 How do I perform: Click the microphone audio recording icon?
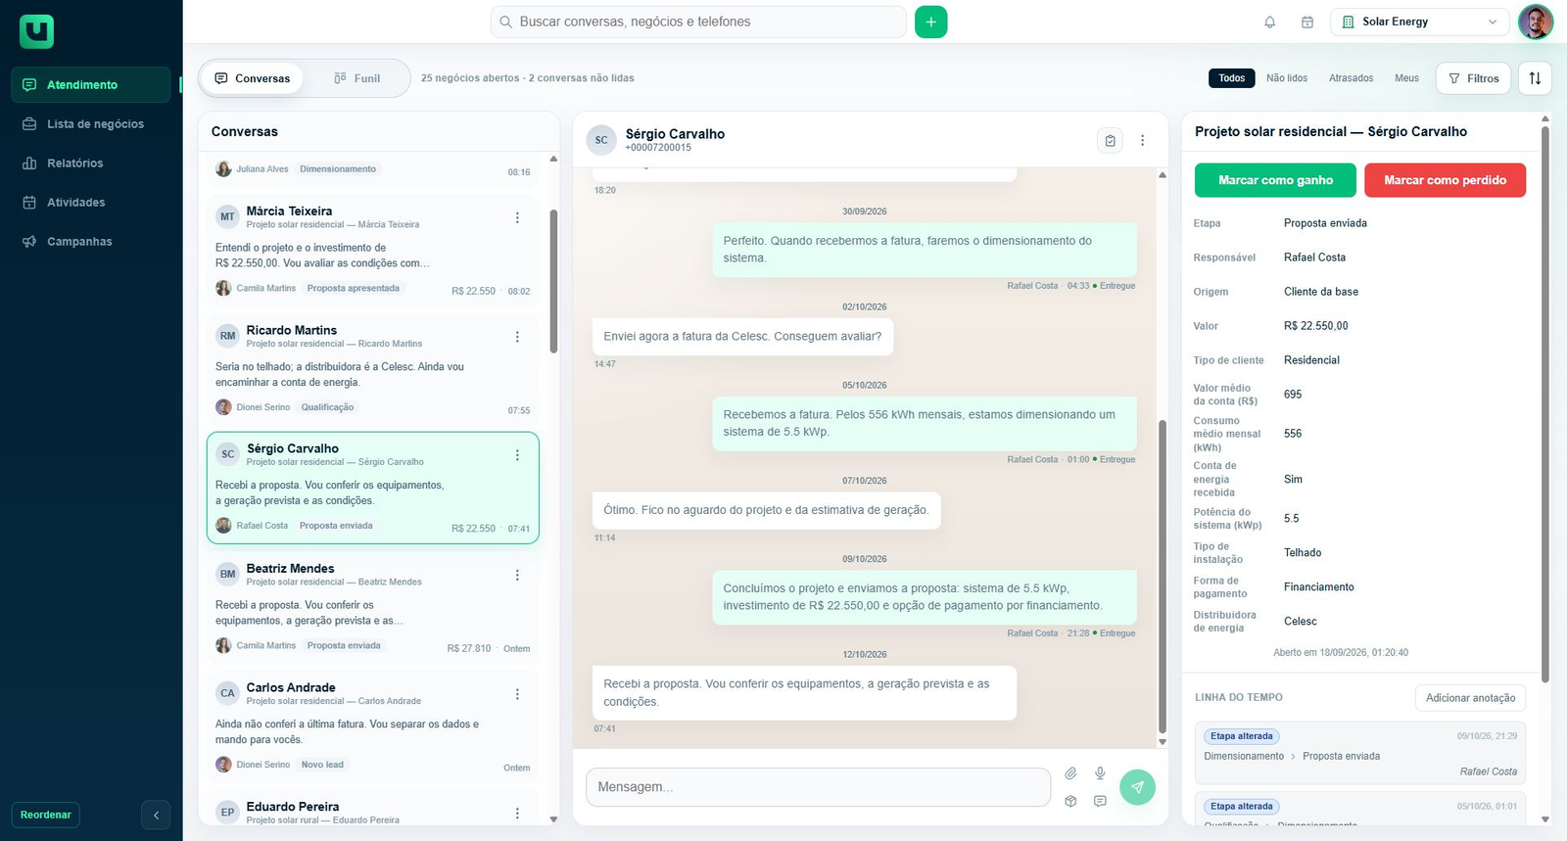[1100, 773]
